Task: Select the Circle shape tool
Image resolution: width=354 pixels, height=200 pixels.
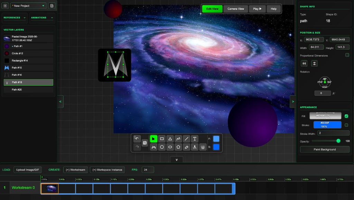Action: [162, 147]
